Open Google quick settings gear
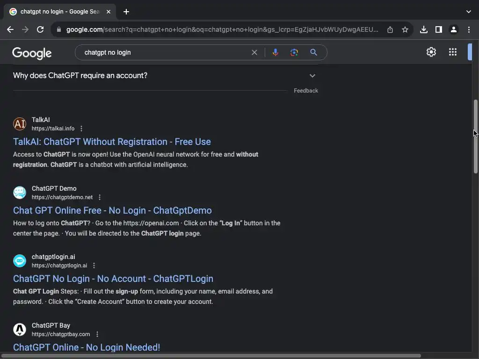This screenshot has width=479, height=359. tap(431, 52)
